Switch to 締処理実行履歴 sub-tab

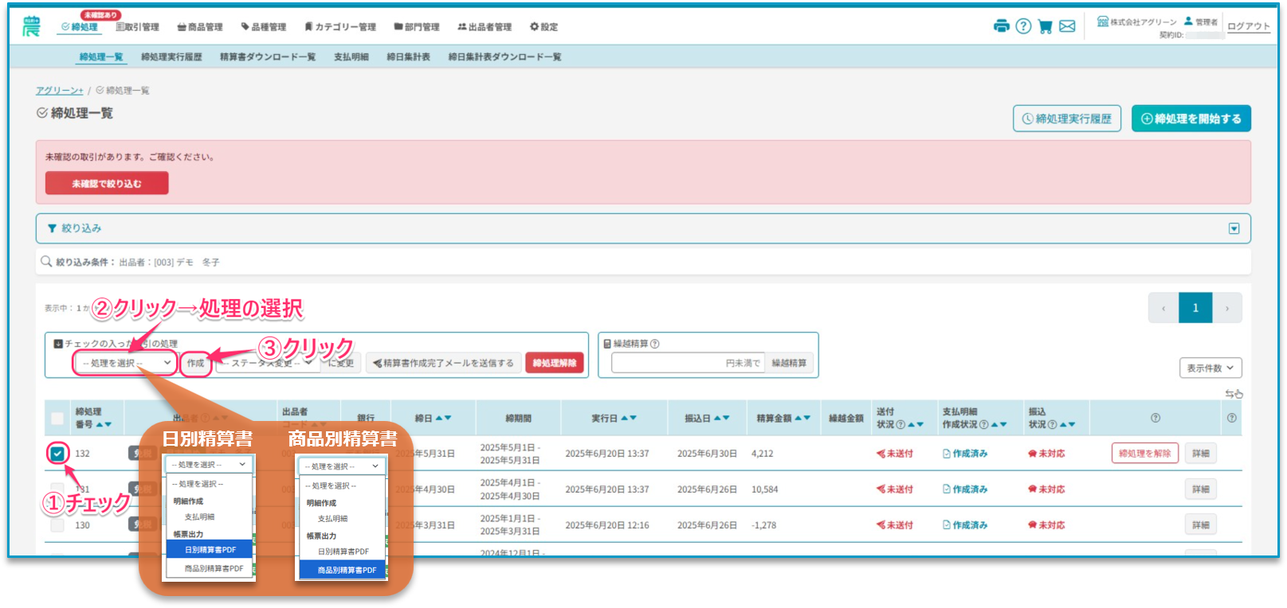(171, 57)
